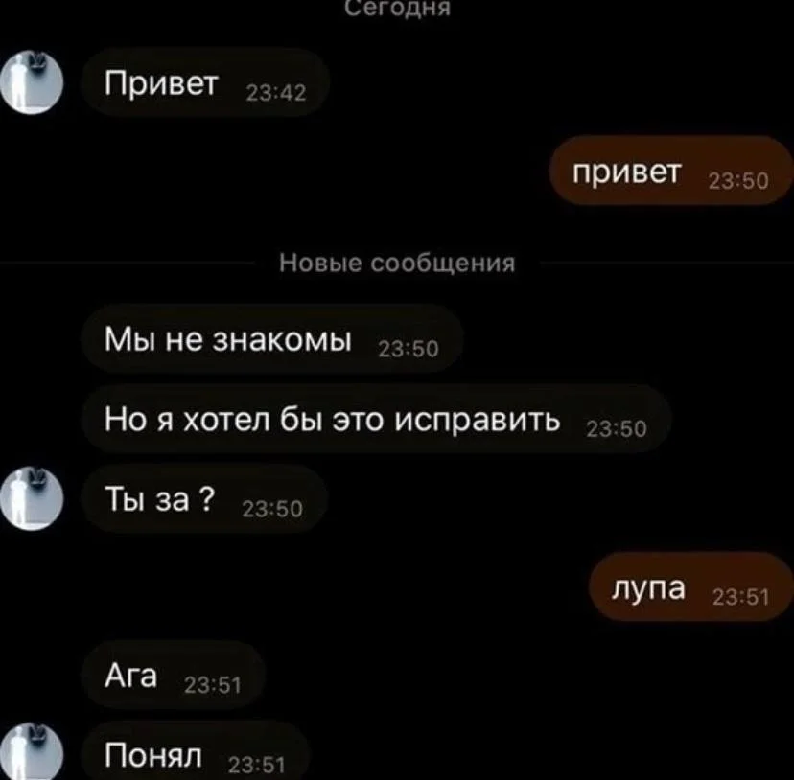Select the "Ага" message bubble
Screen dimensions: 794x780
click(x=174, y=675)
